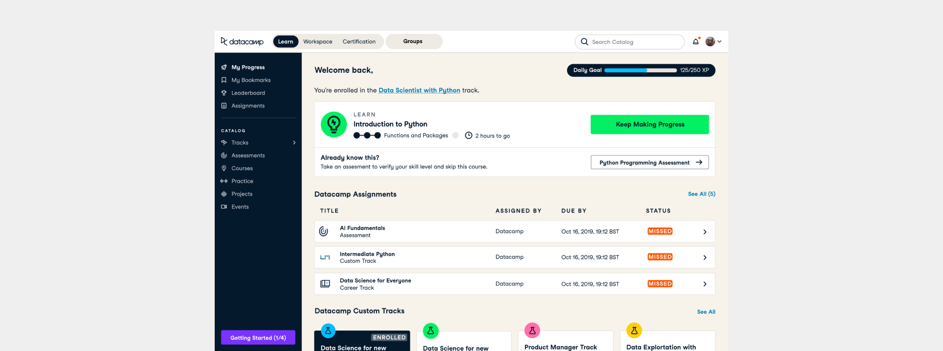Screen dimensions: 943x351
Task: Click the Leaderboard trophy icon
Action: click(224, 93)
